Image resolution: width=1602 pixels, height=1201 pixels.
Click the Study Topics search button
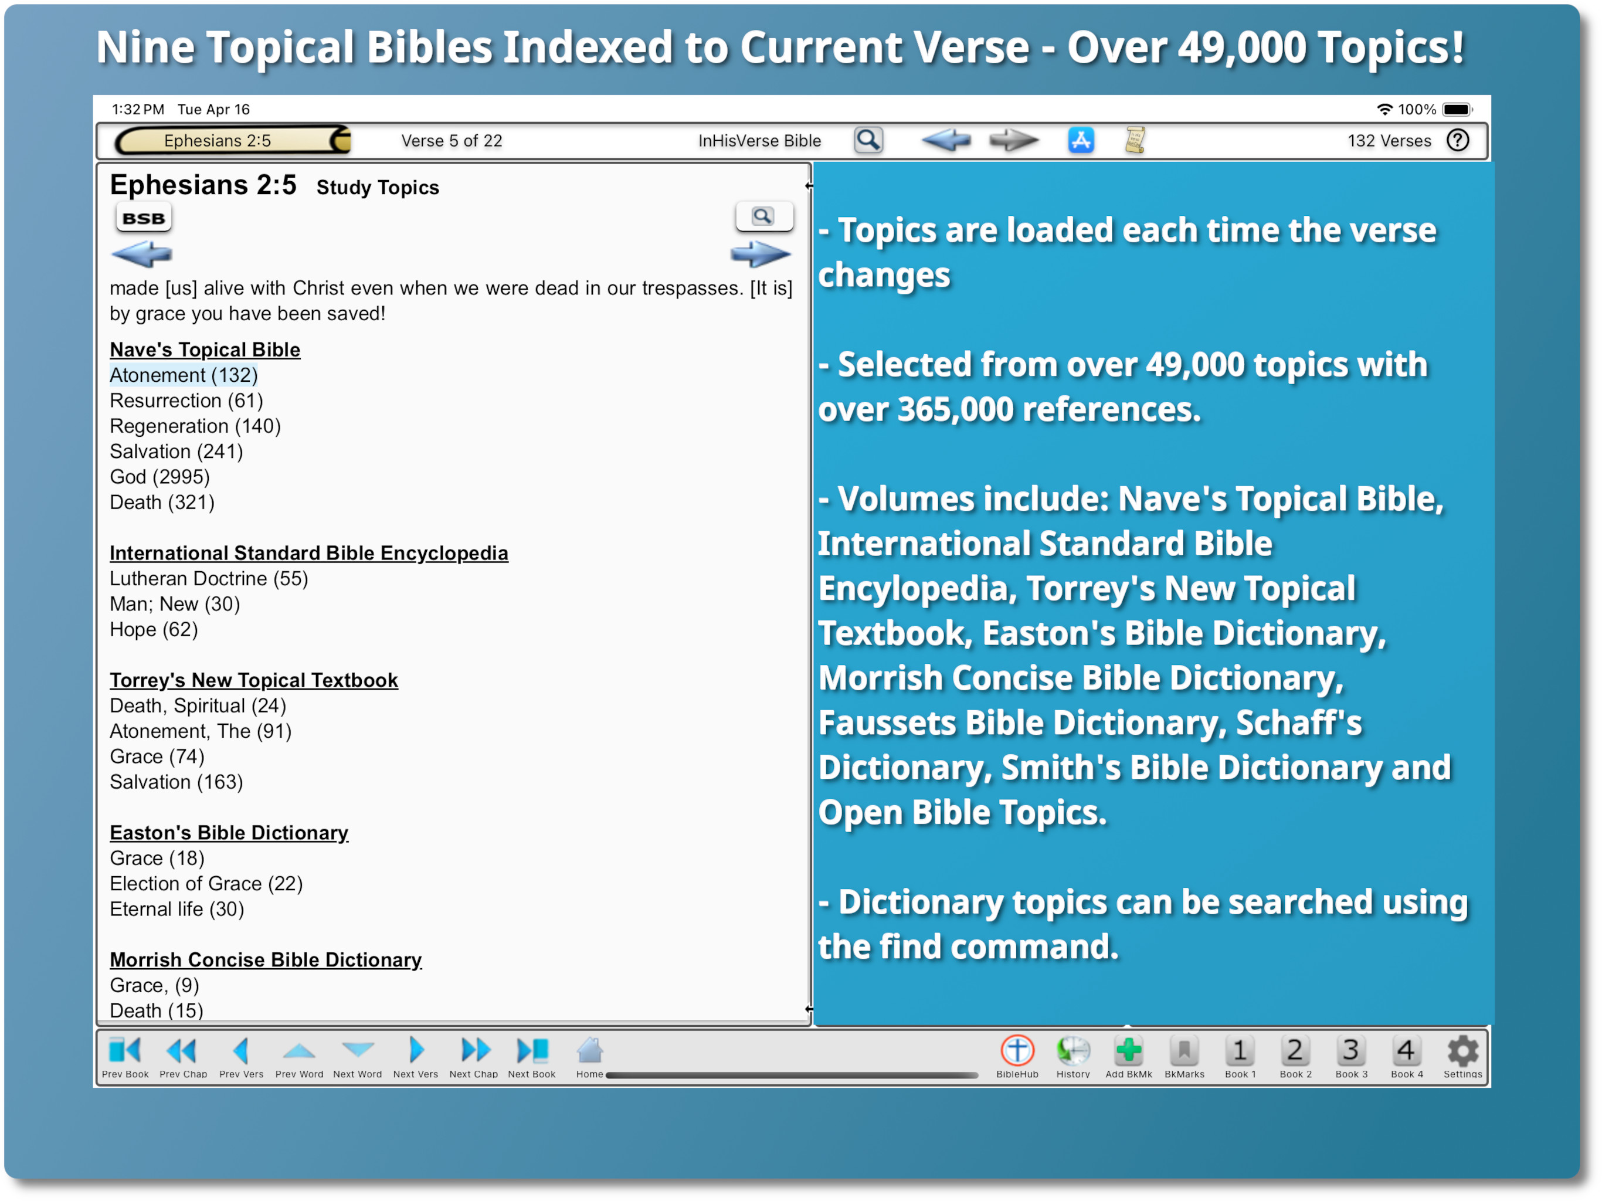tap(764, 216)
